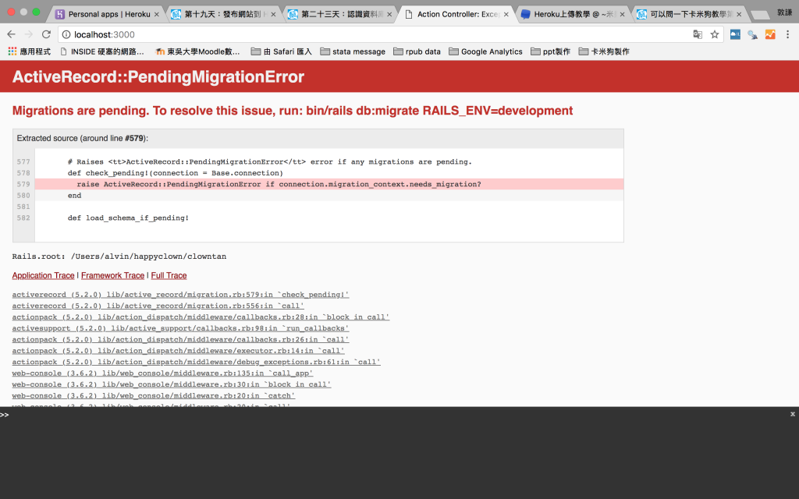
Task: Close the Action Controller tab
Action: click(506, 14)
